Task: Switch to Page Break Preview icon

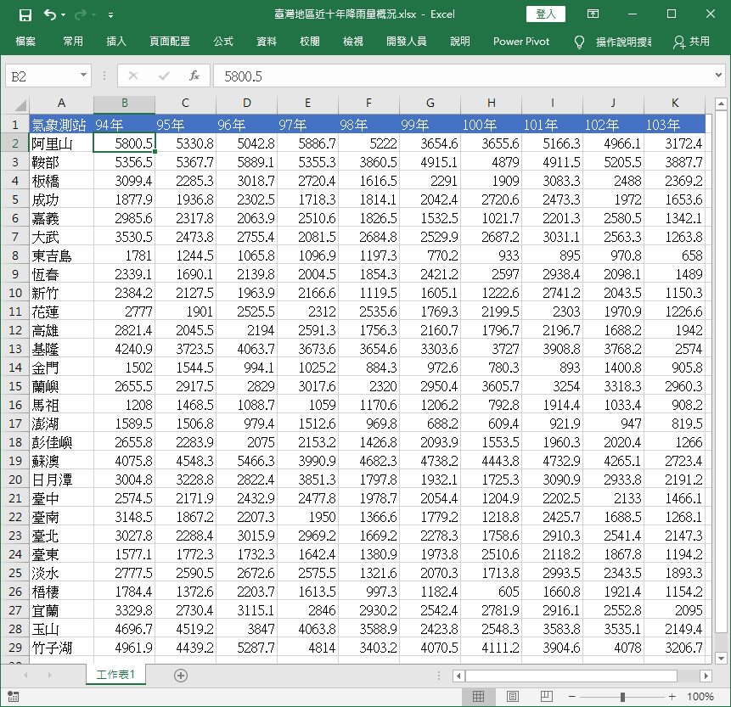Action: coord(547,696)
